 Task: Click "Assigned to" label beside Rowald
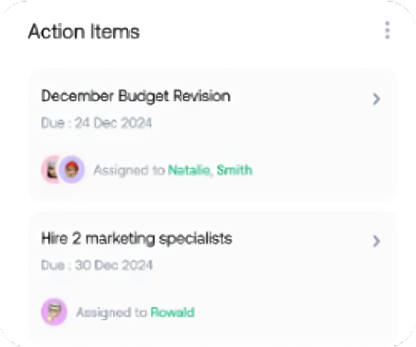tap(112, 312)
